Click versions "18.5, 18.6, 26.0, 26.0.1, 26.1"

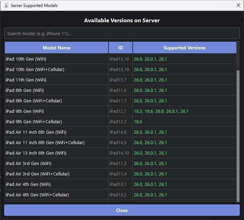pyautogui.click(x=161, y=111)
